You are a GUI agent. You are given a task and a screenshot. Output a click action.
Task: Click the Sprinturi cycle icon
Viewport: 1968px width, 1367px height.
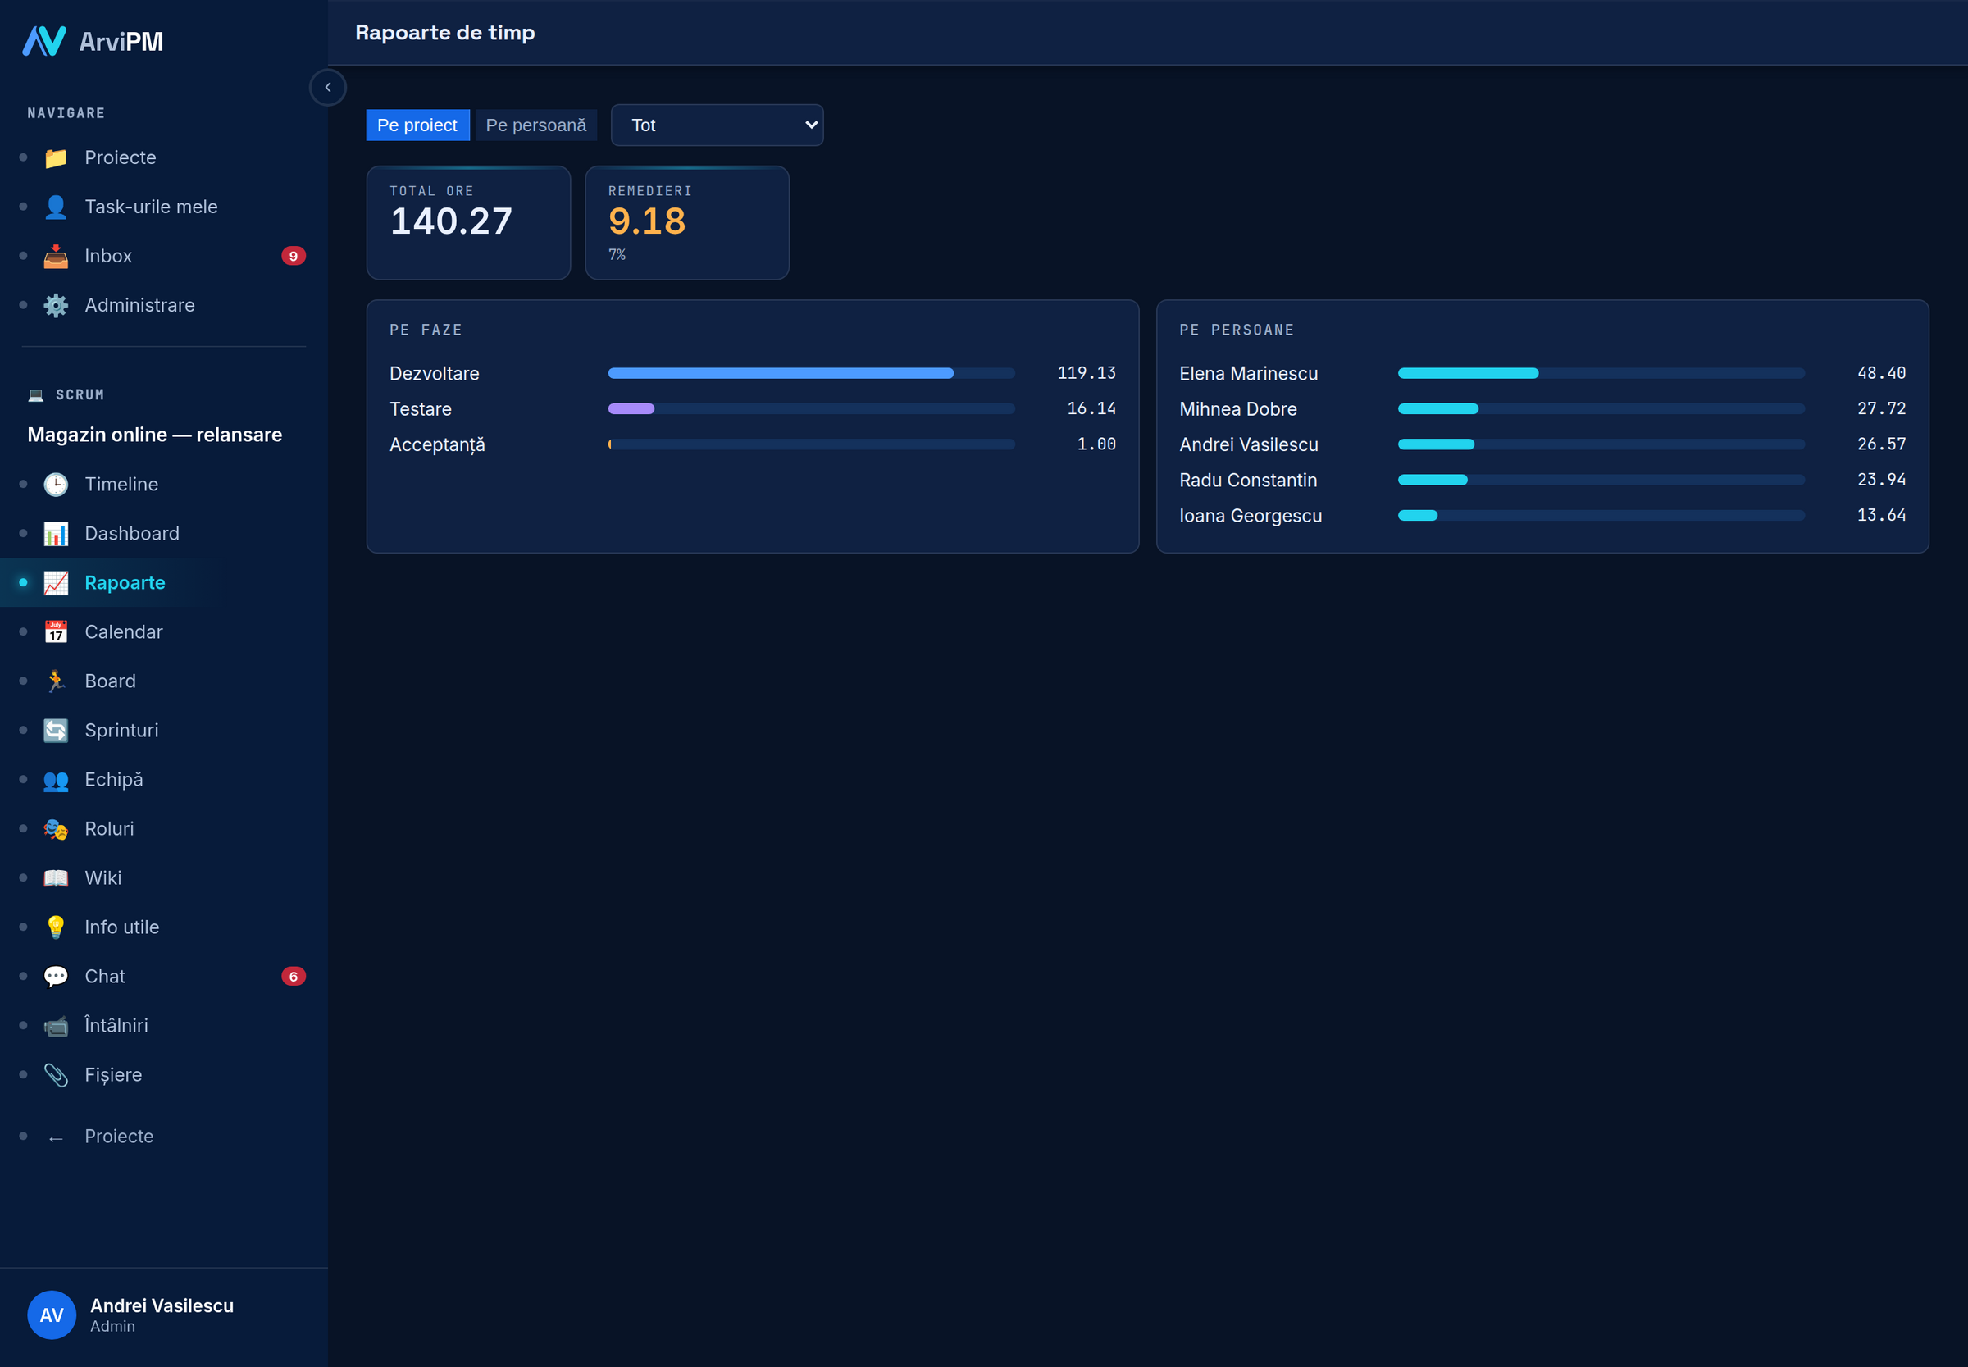pyautogui.click(x=56, y=731)
